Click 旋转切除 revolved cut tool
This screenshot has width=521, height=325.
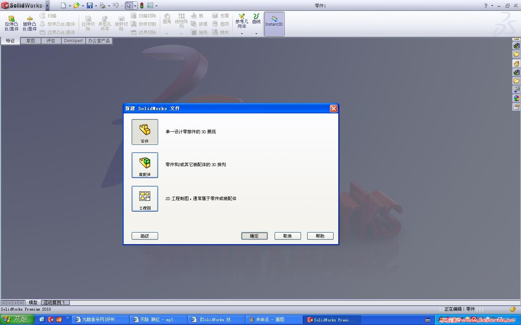click(121, 23)
